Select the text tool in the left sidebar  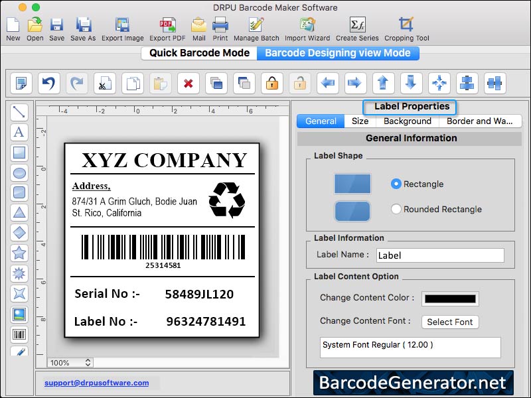click(19, 133)
